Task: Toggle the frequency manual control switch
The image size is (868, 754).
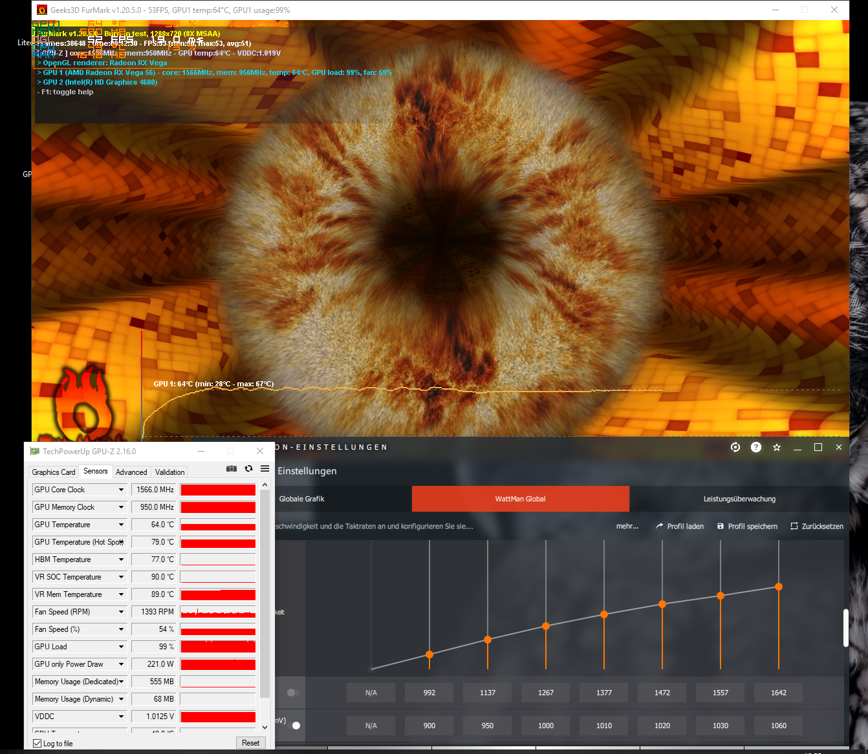Action: [x=294, y=693]
